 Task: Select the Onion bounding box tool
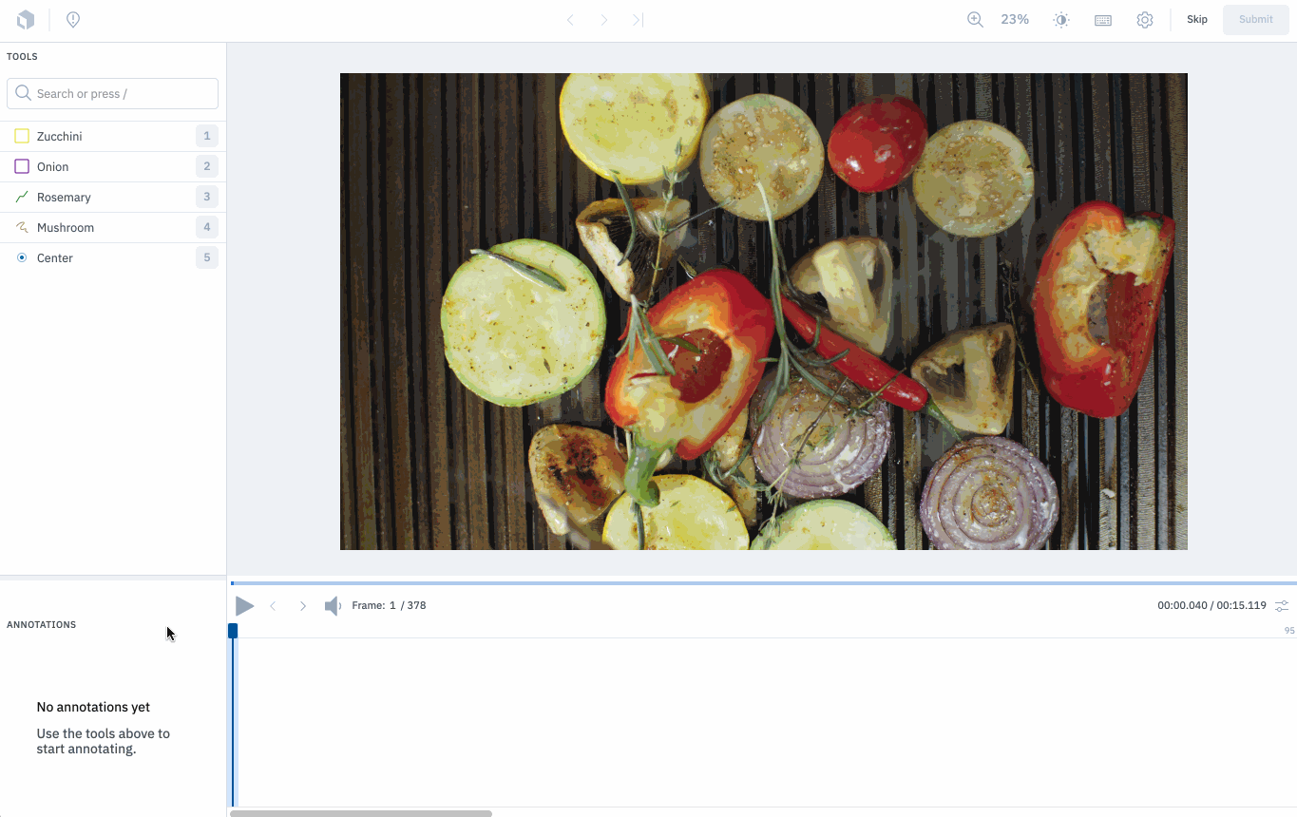(x=113, y=167)
